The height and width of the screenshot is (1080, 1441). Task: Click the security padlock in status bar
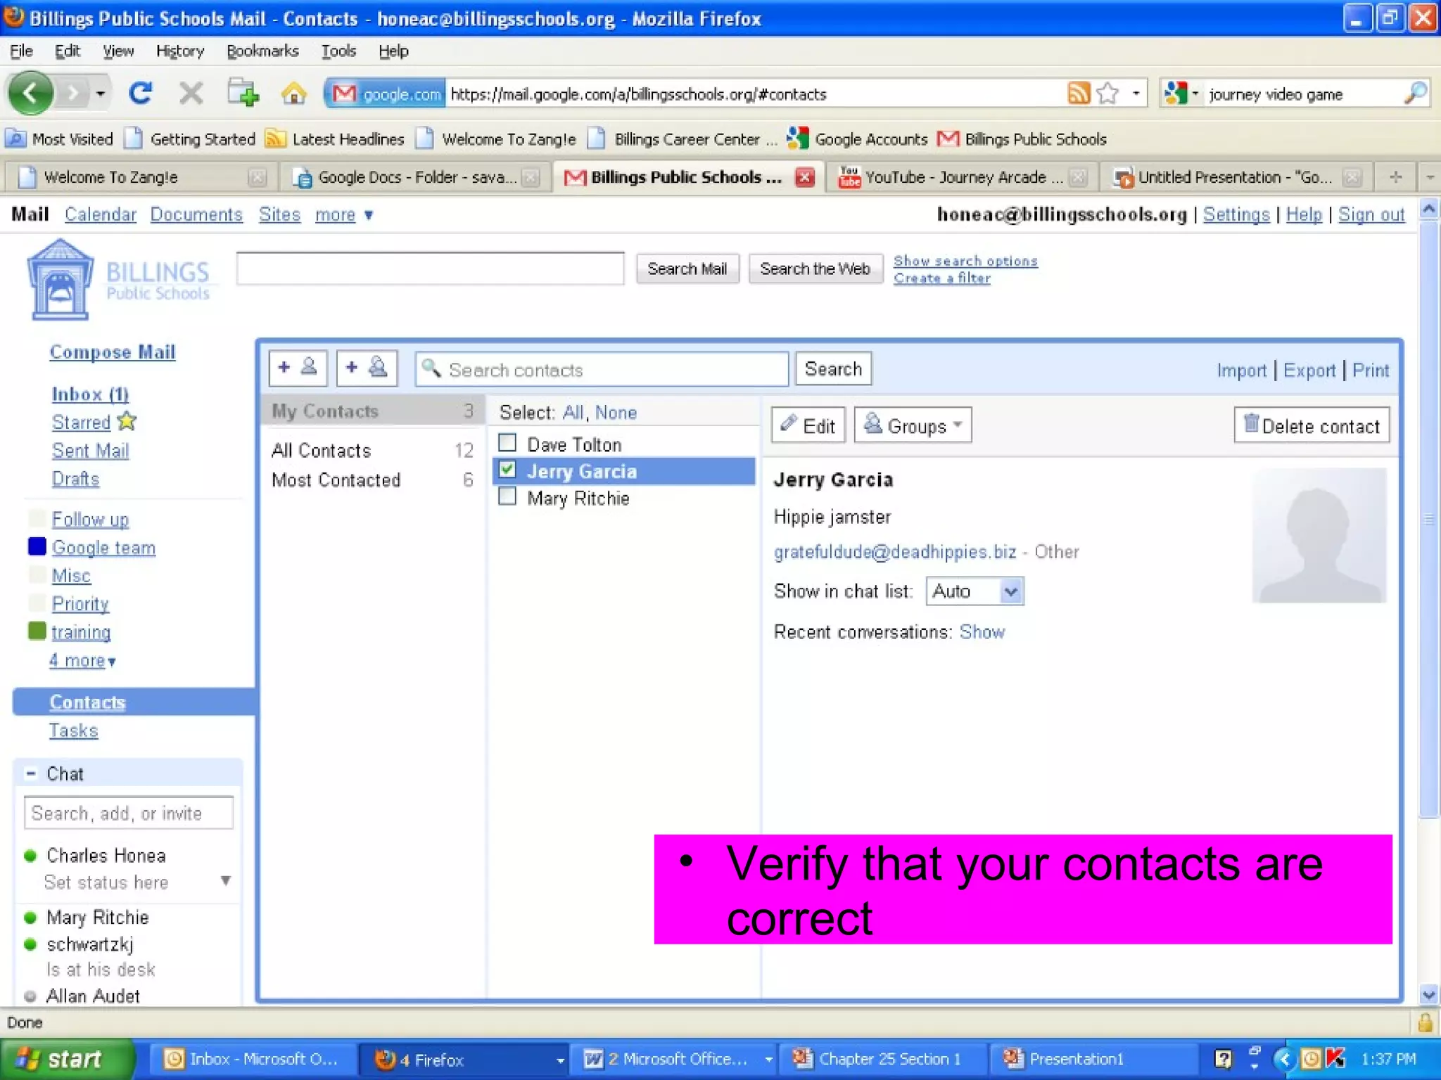(1426, 1022)
